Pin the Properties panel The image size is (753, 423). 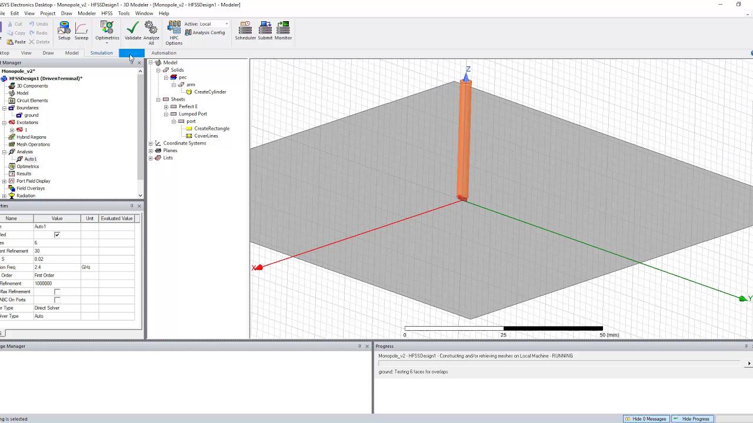pos(132,206)
